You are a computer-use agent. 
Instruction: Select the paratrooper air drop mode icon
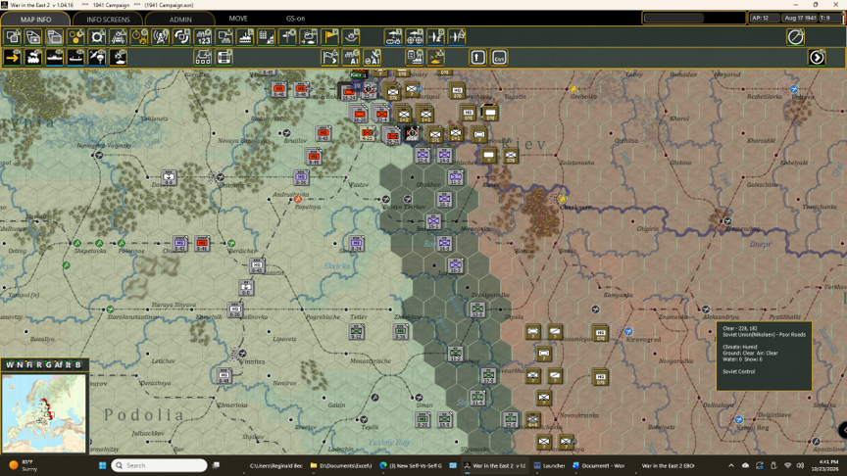pyautogui.click(x=97, y=57)
